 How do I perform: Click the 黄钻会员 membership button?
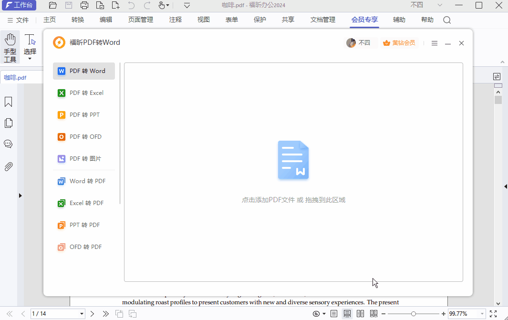coord(399,43)
